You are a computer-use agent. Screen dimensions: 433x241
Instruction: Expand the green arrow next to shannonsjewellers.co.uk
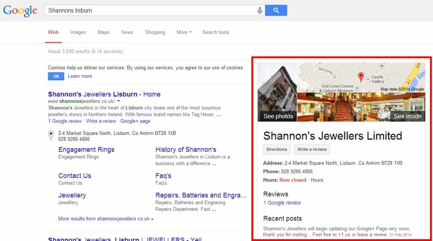(x=118, y=101)
